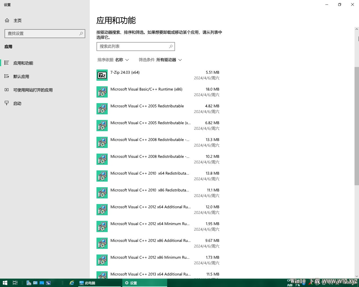Focus the 查找设置 search field
This screenshot has width=359, height=287.
[x=45, y=33]
